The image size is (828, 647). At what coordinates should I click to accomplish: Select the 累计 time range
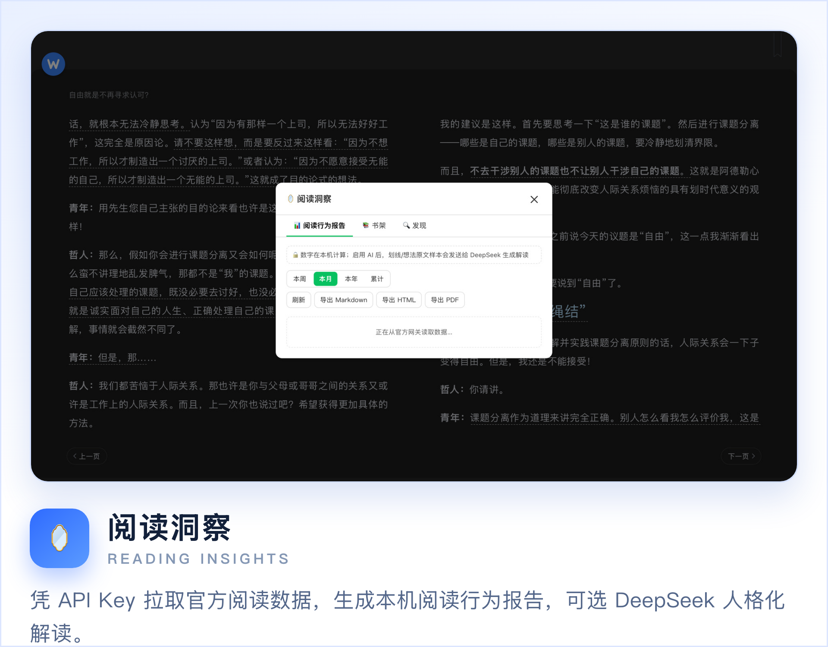tap(377, 279)
